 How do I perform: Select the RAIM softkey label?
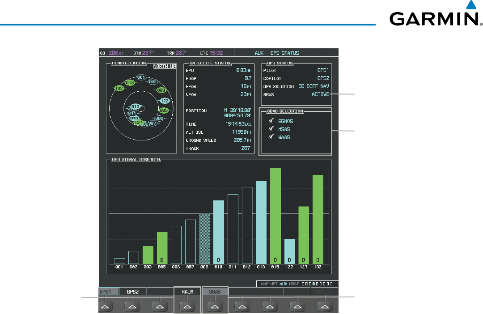pos(187,292)
